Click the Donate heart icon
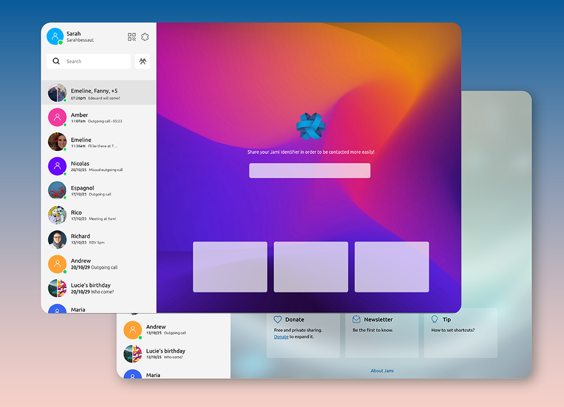The width and height of the screenshot is (564, 407). pos(278,319)
